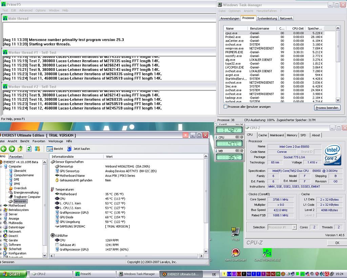
Task: Open the Bericht report button in EVEREST
Action: tap(55, 149)
